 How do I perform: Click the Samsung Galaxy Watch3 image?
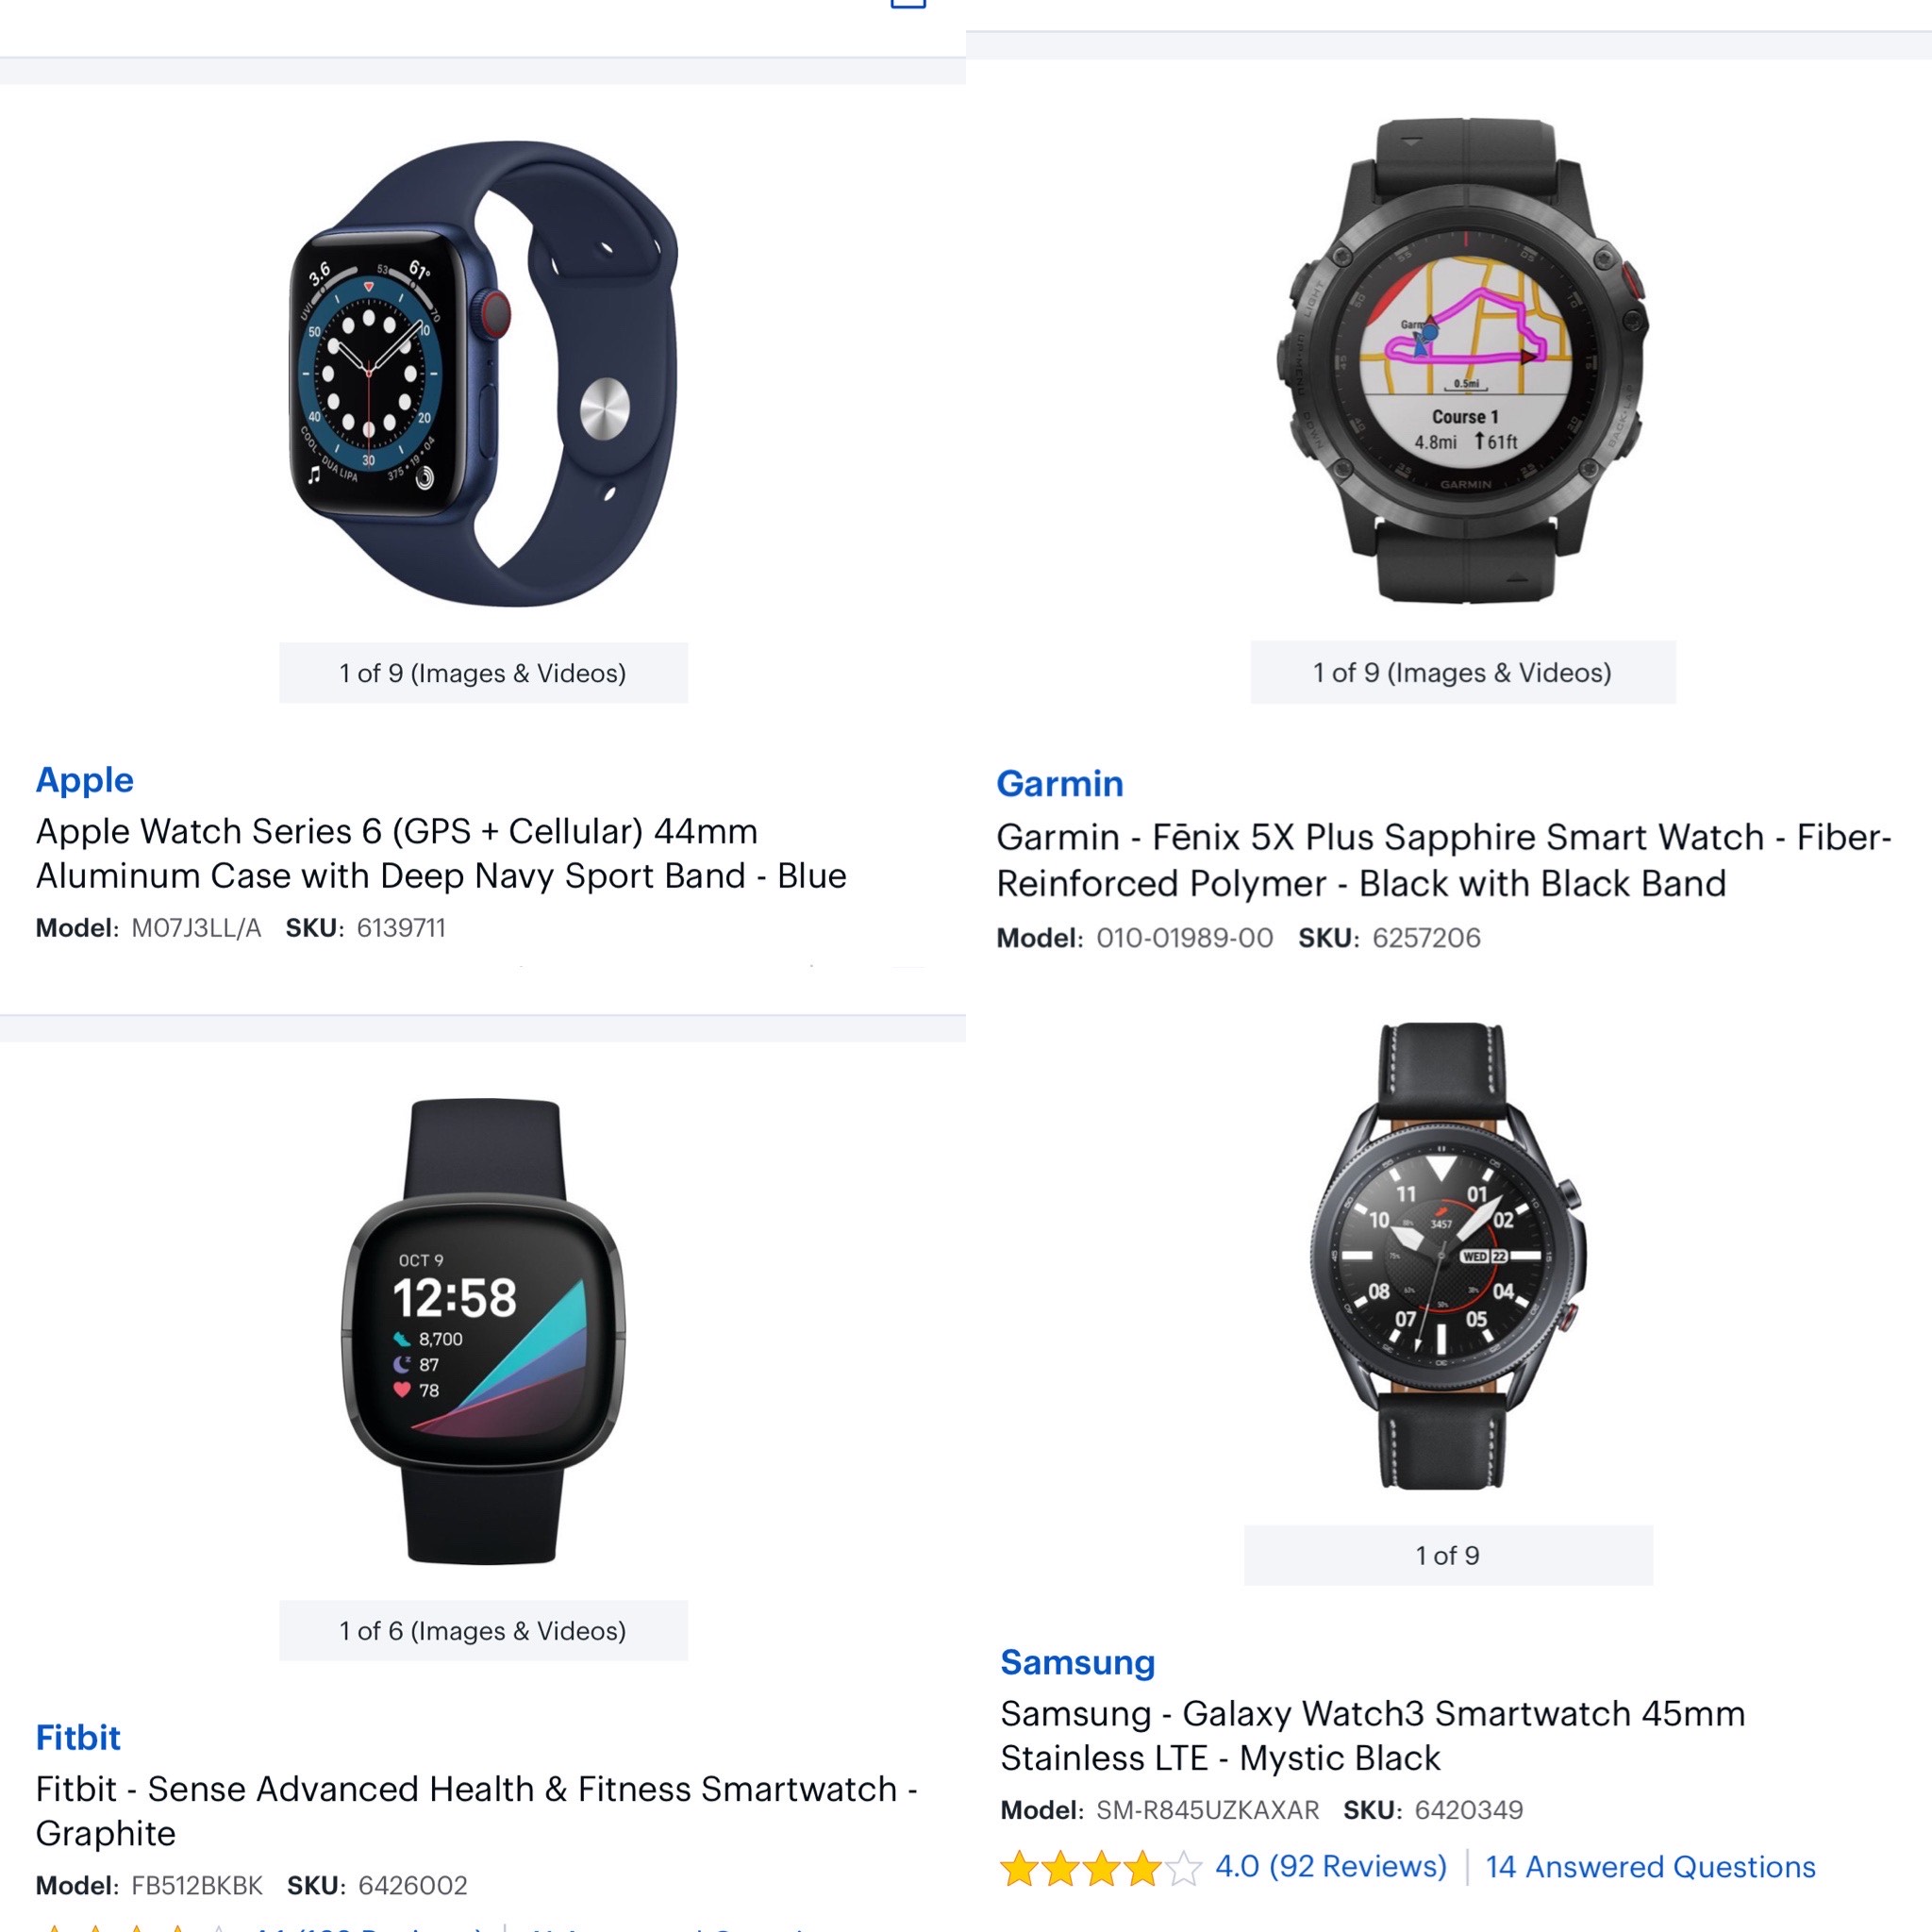coord(1448,1256)
